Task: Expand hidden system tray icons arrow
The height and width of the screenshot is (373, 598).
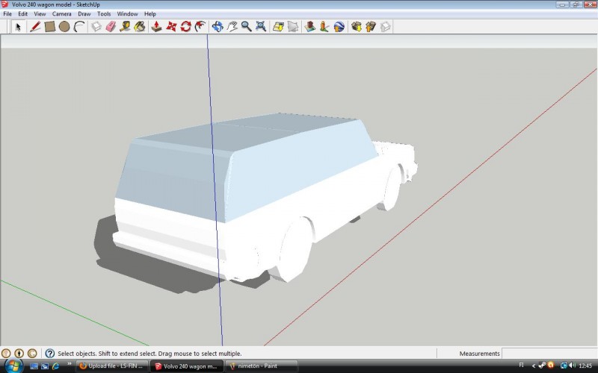Action: click(x=533, y=366)
